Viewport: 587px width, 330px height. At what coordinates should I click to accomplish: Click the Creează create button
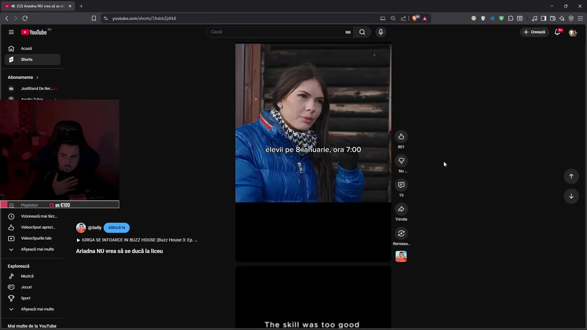[x=535, y=32]
